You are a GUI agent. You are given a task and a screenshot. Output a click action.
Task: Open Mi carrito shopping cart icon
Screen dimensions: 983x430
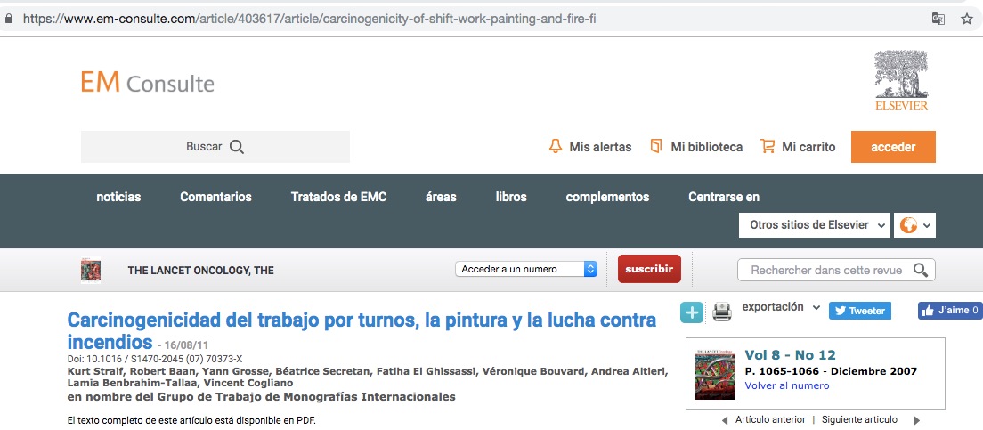[768, 147]
